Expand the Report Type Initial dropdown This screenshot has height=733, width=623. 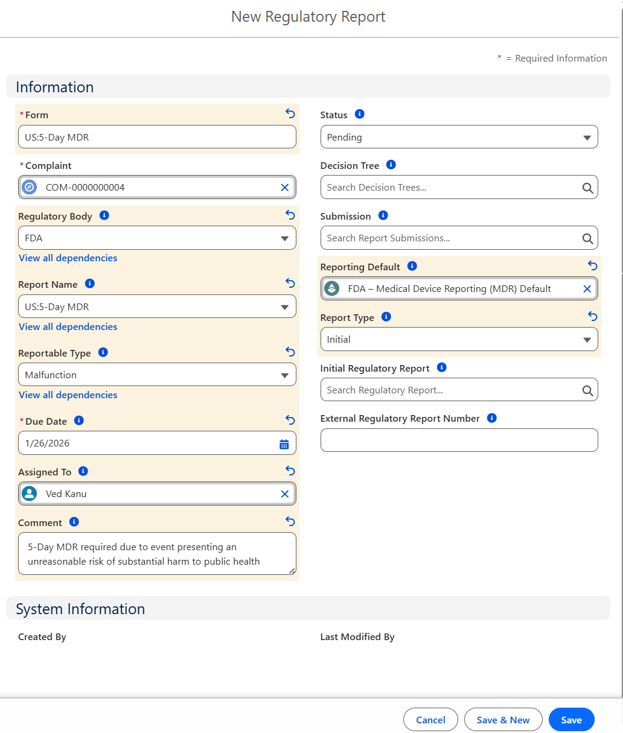click(459, 340)
